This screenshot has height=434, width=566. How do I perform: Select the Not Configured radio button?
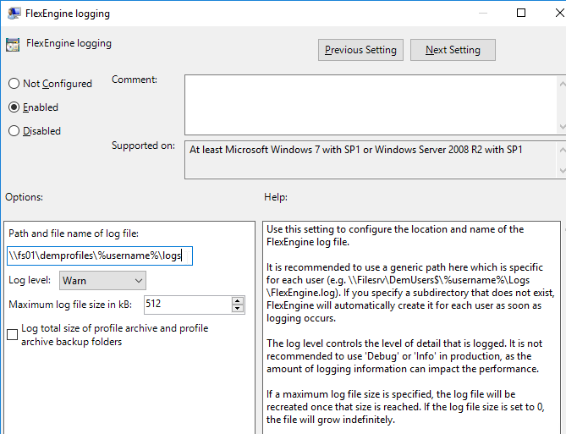[x=14, y=84]
